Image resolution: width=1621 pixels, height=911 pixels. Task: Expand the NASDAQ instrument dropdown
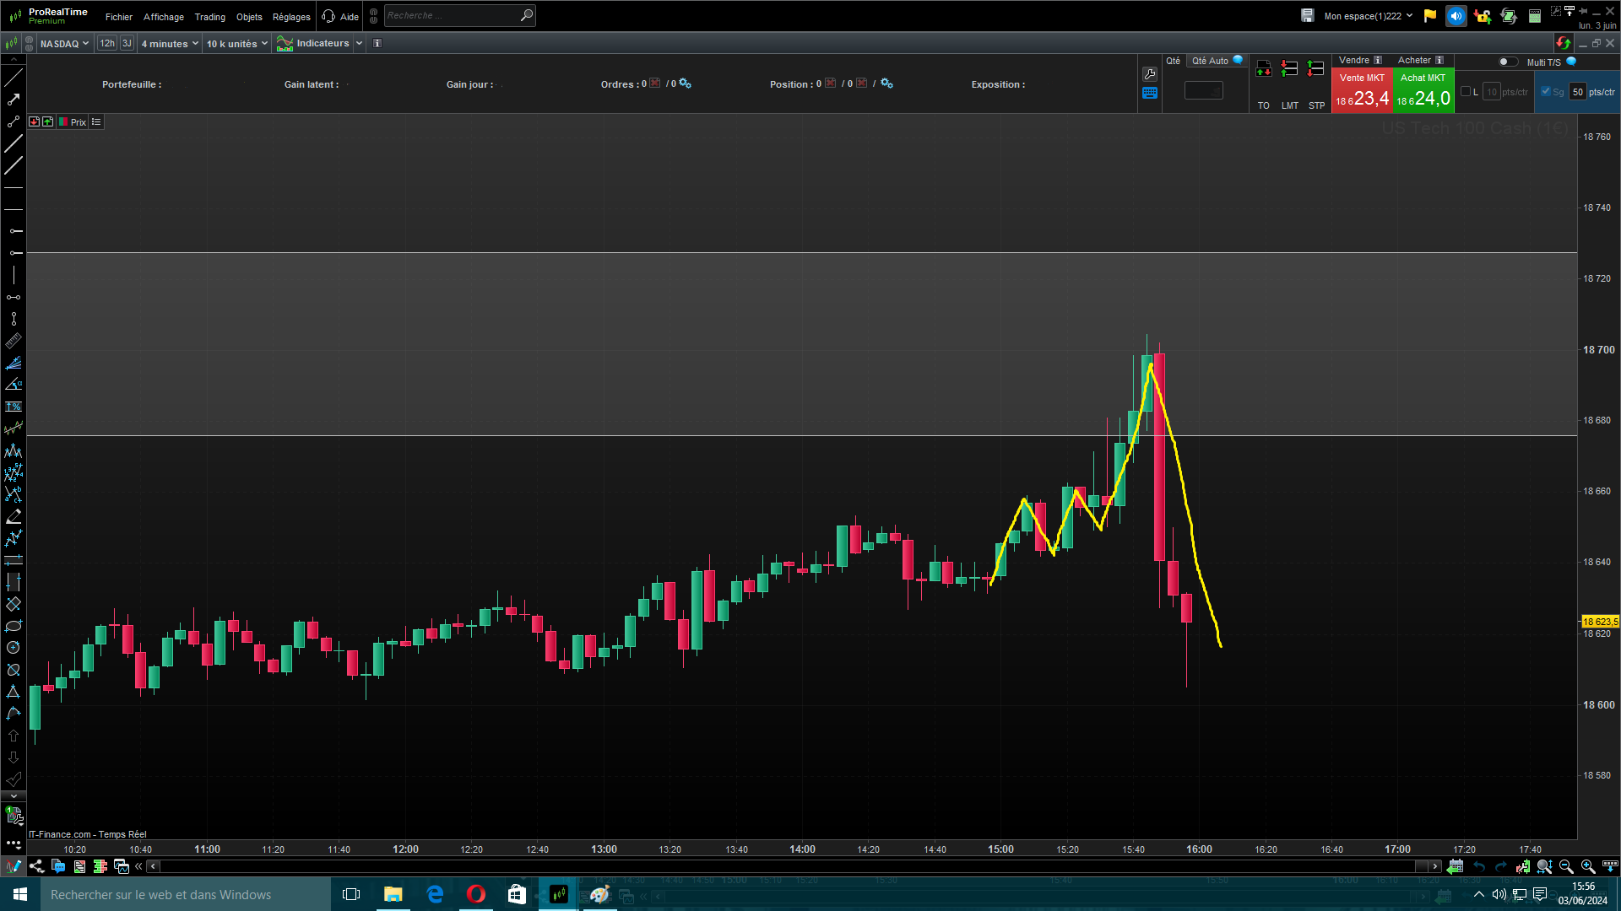(64, 44)
